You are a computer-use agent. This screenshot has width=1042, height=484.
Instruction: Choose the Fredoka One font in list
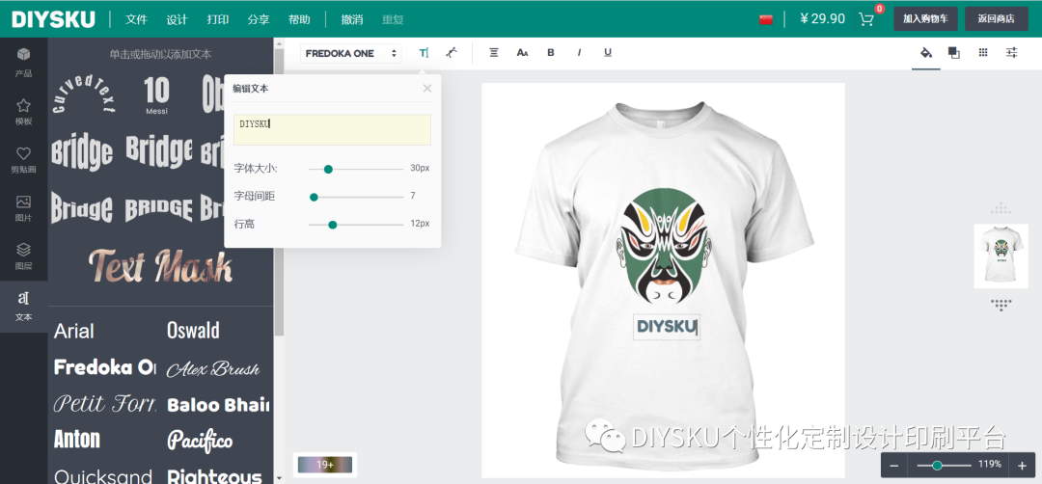[104, 367]
